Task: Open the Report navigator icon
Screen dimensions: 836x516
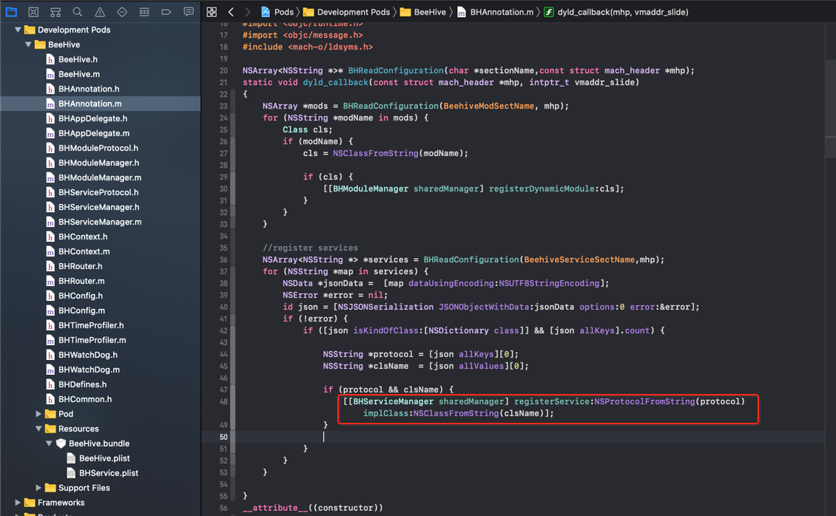Action: pyautogui.click(x=188, y=12)
